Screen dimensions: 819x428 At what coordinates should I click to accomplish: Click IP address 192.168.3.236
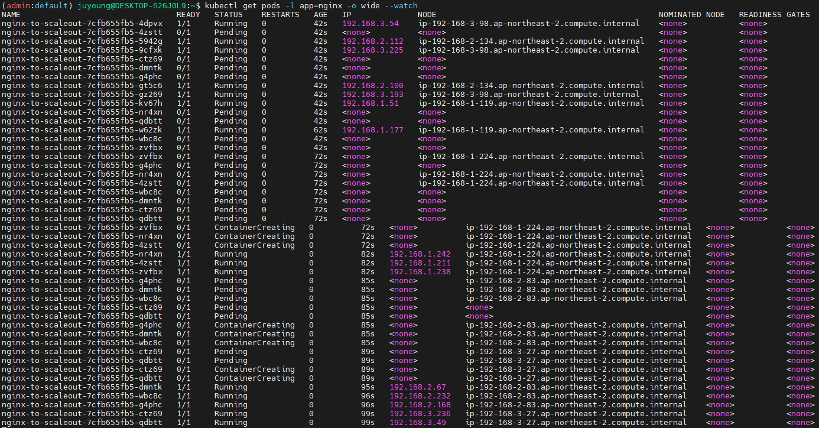coord(420,414)
